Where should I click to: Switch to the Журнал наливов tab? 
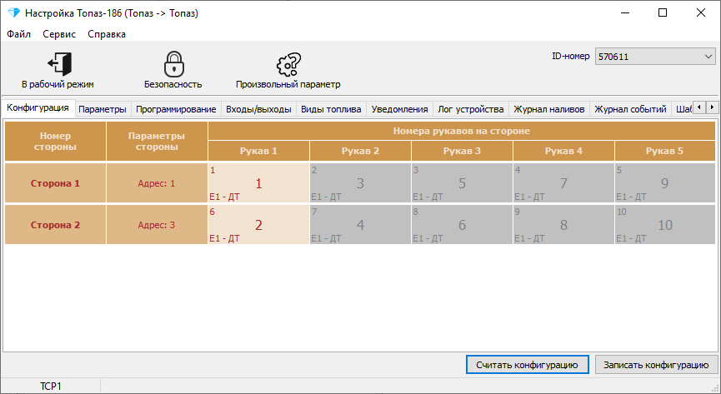coord(549,109)
